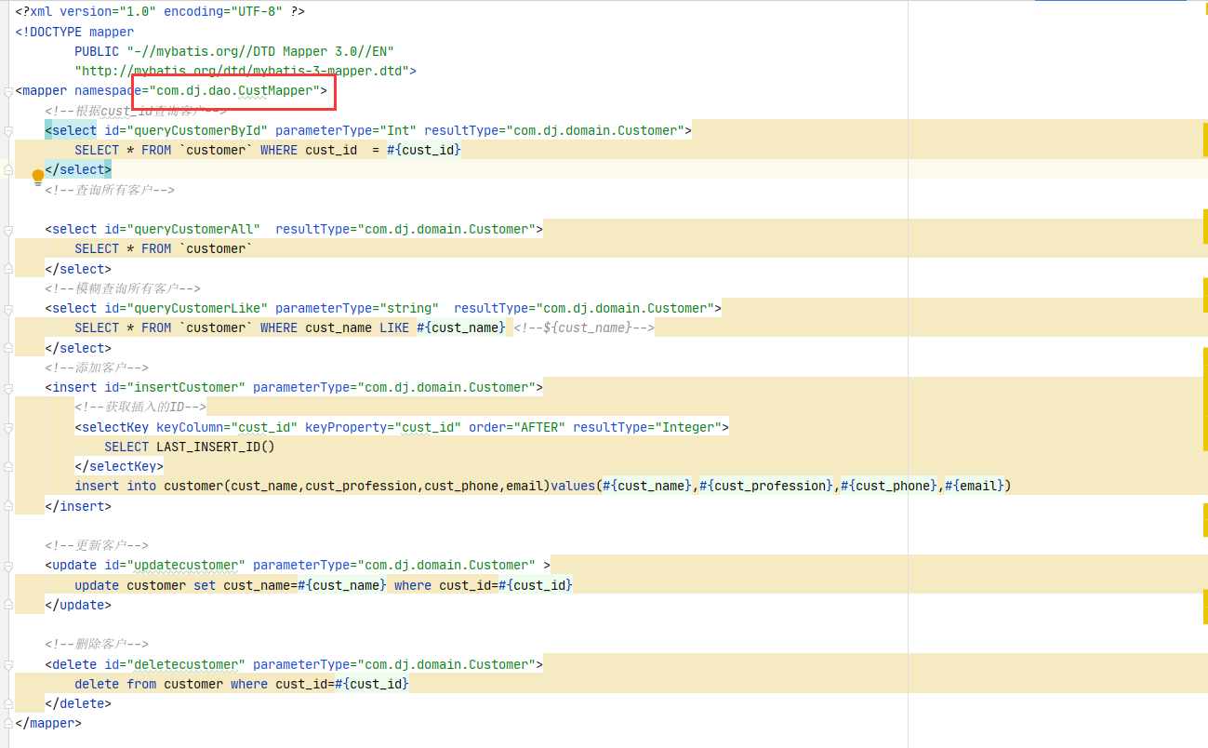Collapse the selectKey opening tag fold

(x=7, y=427)
